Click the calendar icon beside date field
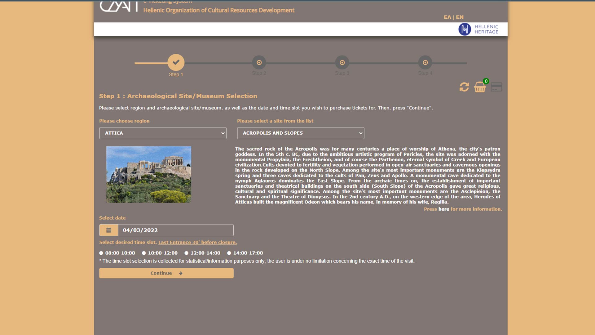The width and height of the screenshot is (595, 335). [x=109, y=230]
